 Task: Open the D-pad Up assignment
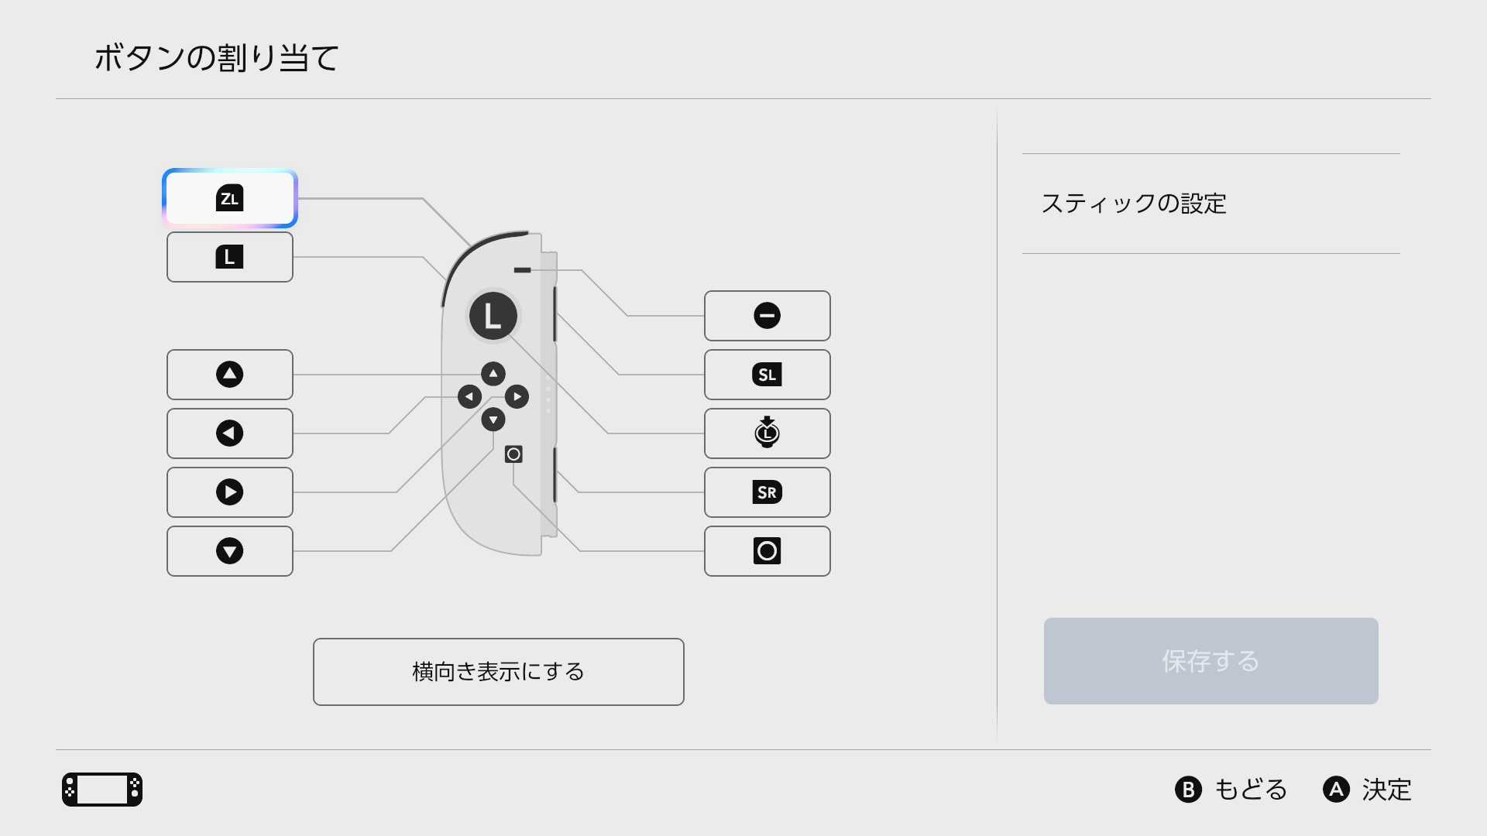point(229,375)
